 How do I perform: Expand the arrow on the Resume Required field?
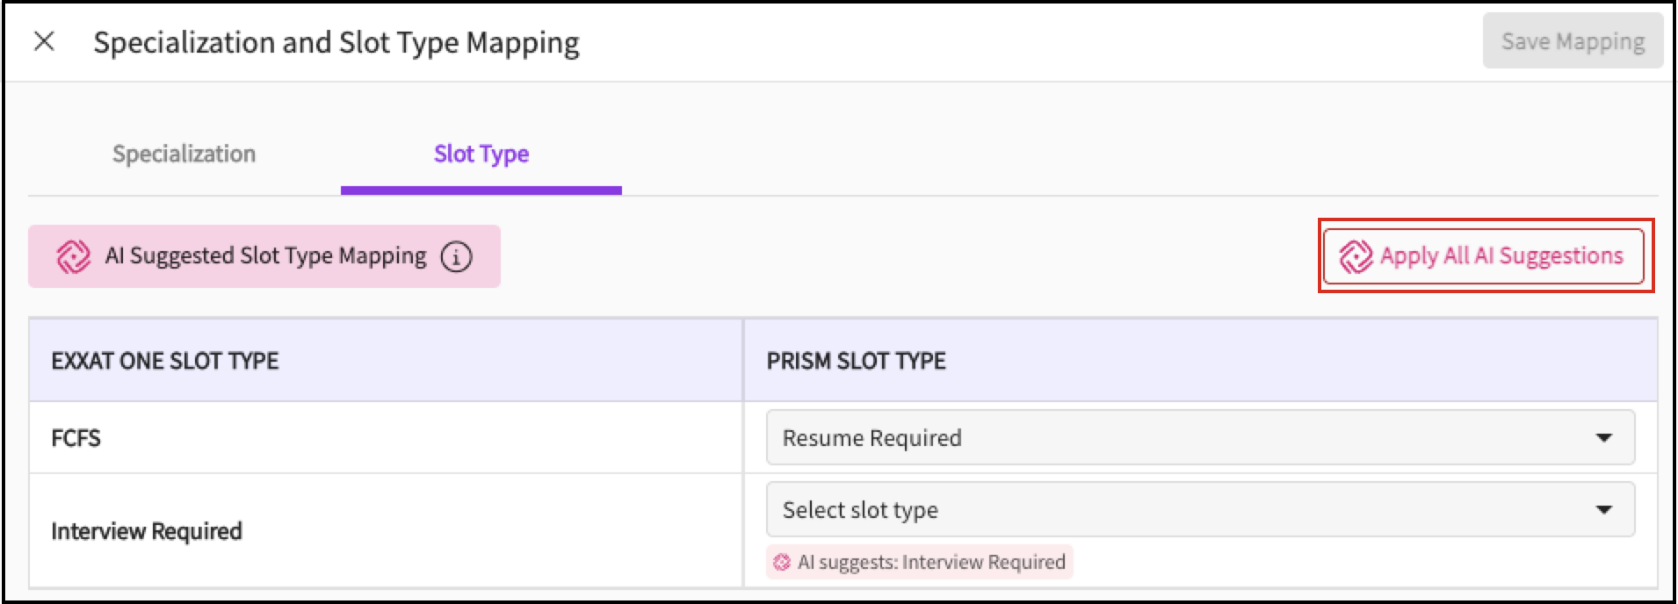1603,437
